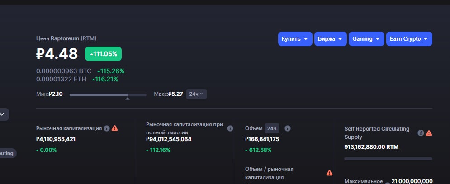This screenshot has width=450, height=184.
Task: Click the 612.58% volume change
Action: 258,150
